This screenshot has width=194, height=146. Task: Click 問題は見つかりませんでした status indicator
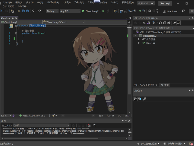click(32, 116)
